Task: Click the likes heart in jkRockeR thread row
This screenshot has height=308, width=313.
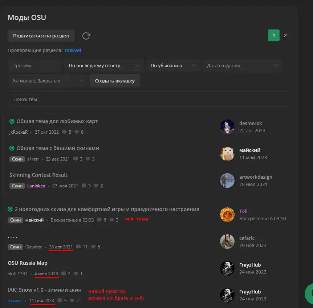Action: tap(77, 132)
